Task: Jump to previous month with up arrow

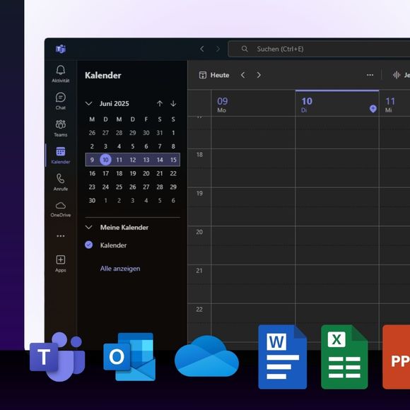Action: (x=160, y=103)
